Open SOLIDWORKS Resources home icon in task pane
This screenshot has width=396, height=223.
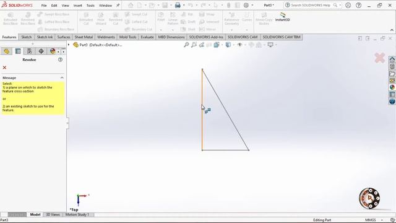click(x=392, y=59)
